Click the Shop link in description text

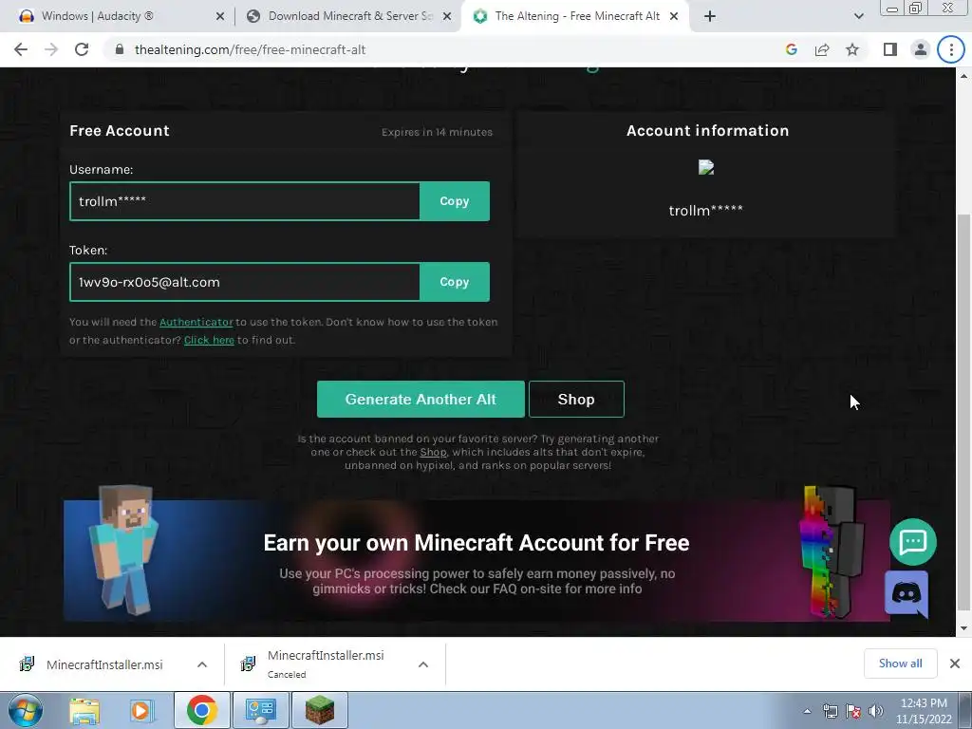[x=433, y=452]
